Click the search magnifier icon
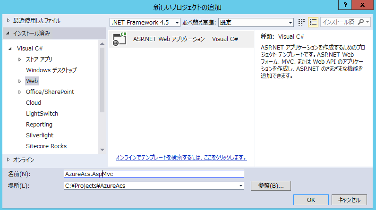 (360, 22)
